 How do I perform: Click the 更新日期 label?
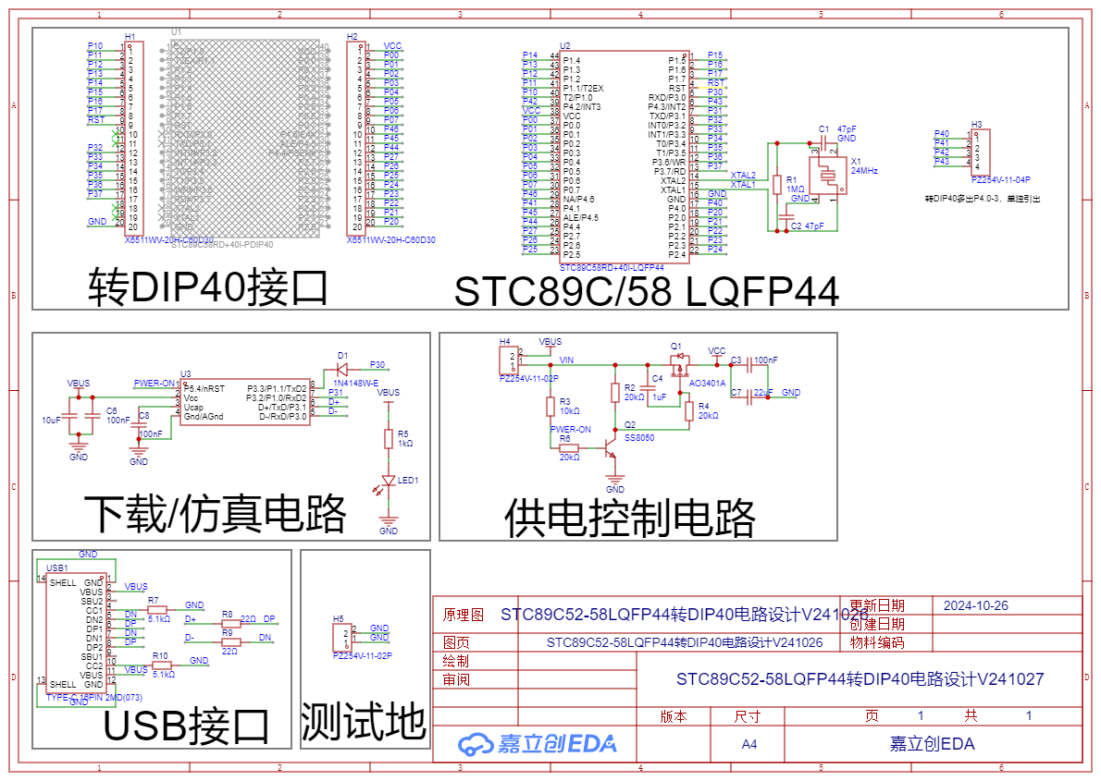[x=877, y=605]
